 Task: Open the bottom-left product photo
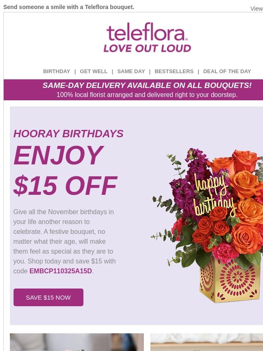pos(76,342)
